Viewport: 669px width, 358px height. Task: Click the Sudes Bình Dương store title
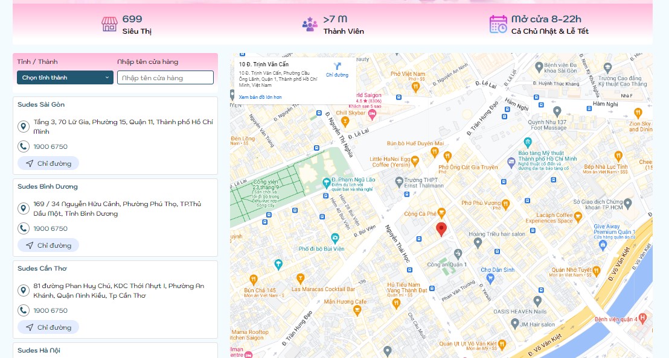pos(47,186)
